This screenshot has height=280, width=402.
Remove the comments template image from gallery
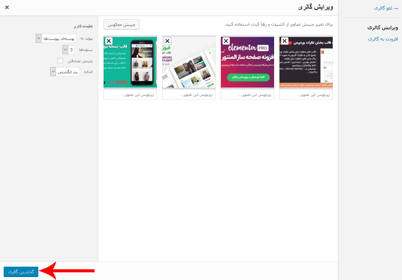coord(284,41)
